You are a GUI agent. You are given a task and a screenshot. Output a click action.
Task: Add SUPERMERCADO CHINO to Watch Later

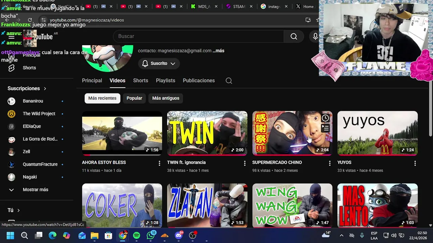pyautogui.click(x=325, y=118)
